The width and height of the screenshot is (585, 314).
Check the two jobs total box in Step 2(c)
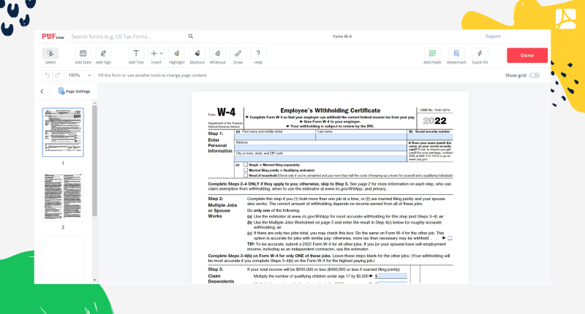[450, 238]
